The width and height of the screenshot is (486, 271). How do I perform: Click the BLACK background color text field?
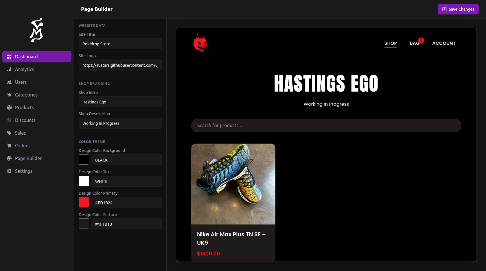click(126, 160)
